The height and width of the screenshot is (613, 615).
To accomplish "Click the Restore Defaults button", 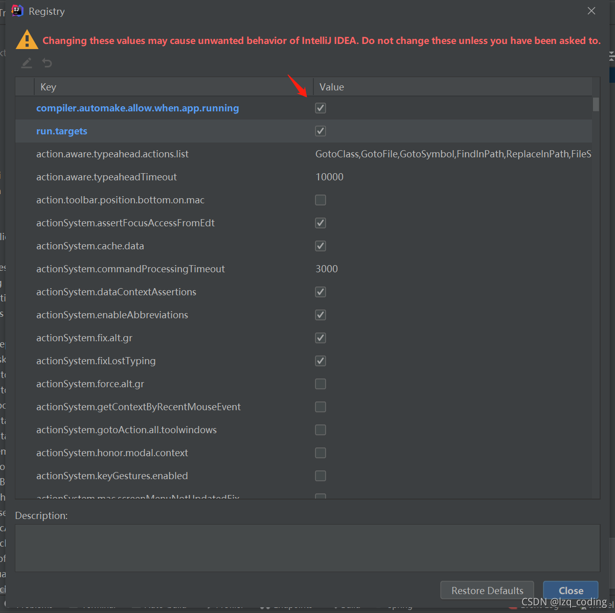I will tap(487, 591).
